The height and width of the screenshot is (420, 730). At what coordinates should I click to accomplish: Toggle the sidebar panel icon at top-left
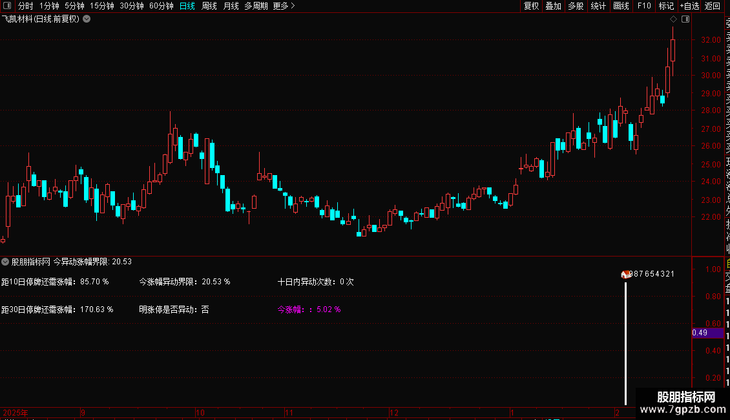pyautogui.click(x=7, y=6)
